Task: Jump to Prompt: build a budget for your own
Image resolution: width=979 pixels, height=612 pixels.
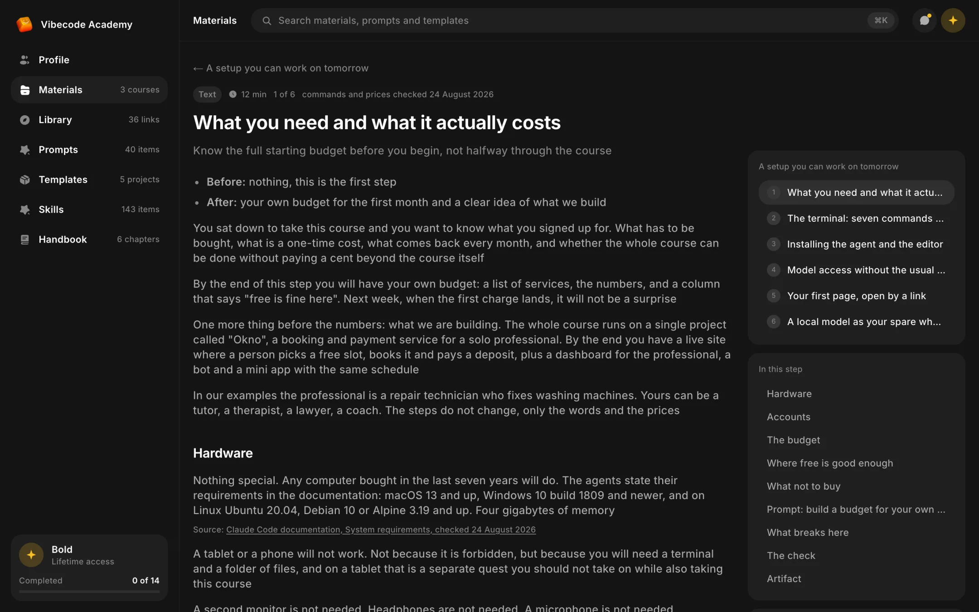Action: (x=856, y=510)
